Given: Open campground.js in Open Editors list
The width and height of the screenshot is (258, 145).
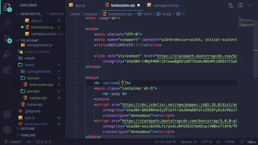Looking at the screenshot, I should pyautogui.click(x=44, y=34).
